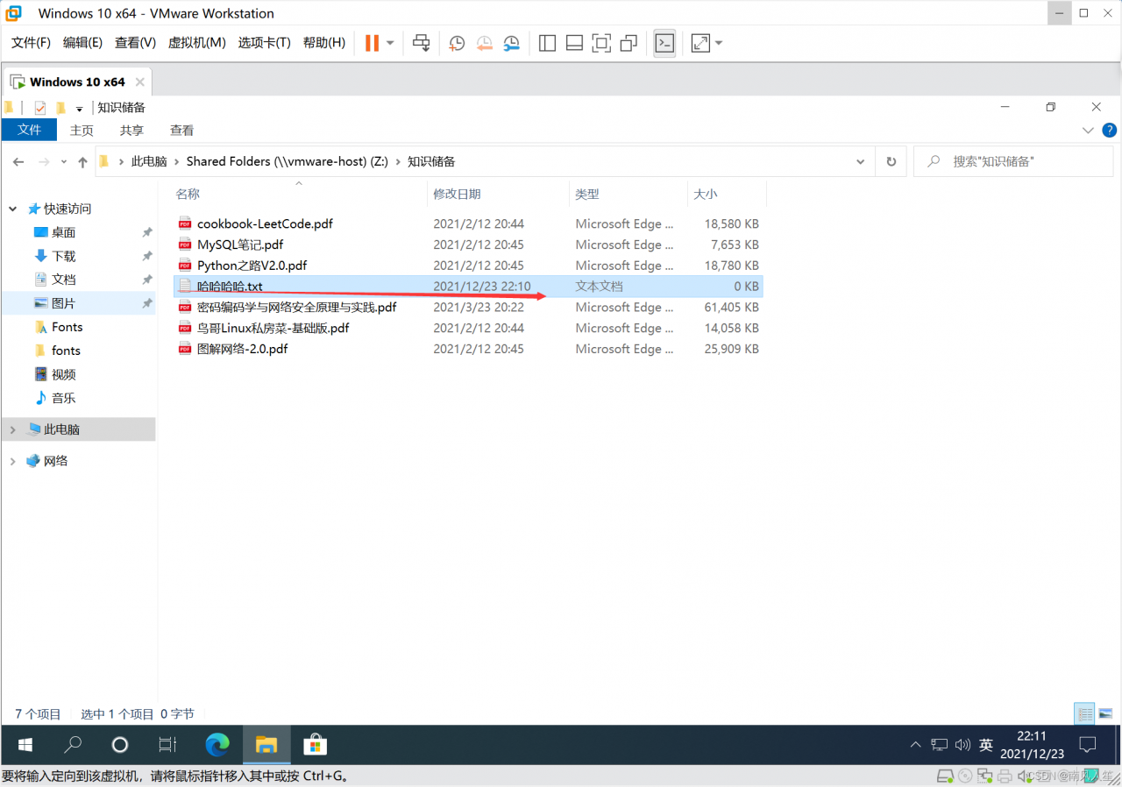Send Ctrl+Alt+Del to the virtual machine
Screen dimensions: 1122x787
click(x=422, y=43)
